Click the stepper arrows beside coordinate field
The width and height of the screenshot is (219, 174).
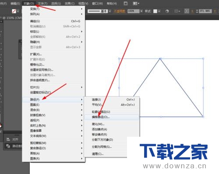(x=197, y=11)
